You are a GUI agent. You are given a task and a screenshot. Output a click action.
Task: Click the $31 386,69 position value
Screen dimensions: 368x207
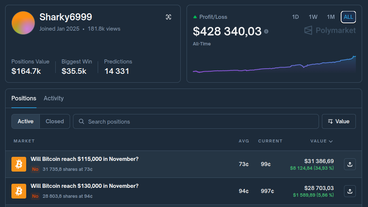point(319,161)
